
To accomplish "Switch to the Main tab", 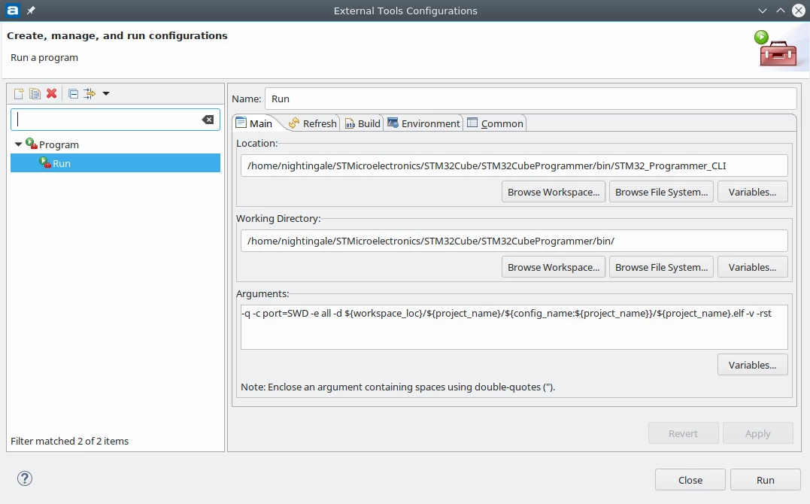I will [255, 123].
